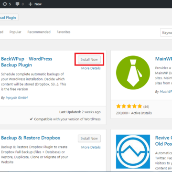
Task: Switch to the Popular tab
Action: click(15, 32)
